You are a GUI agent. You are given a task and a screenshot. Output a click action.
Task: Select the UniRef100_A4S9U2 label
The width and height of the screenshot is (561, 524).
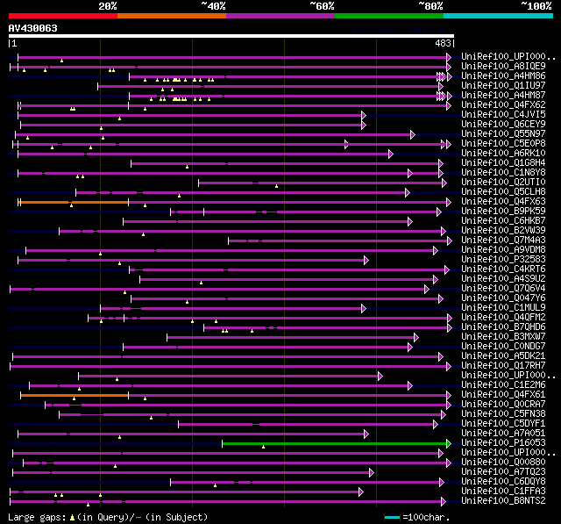503,279
